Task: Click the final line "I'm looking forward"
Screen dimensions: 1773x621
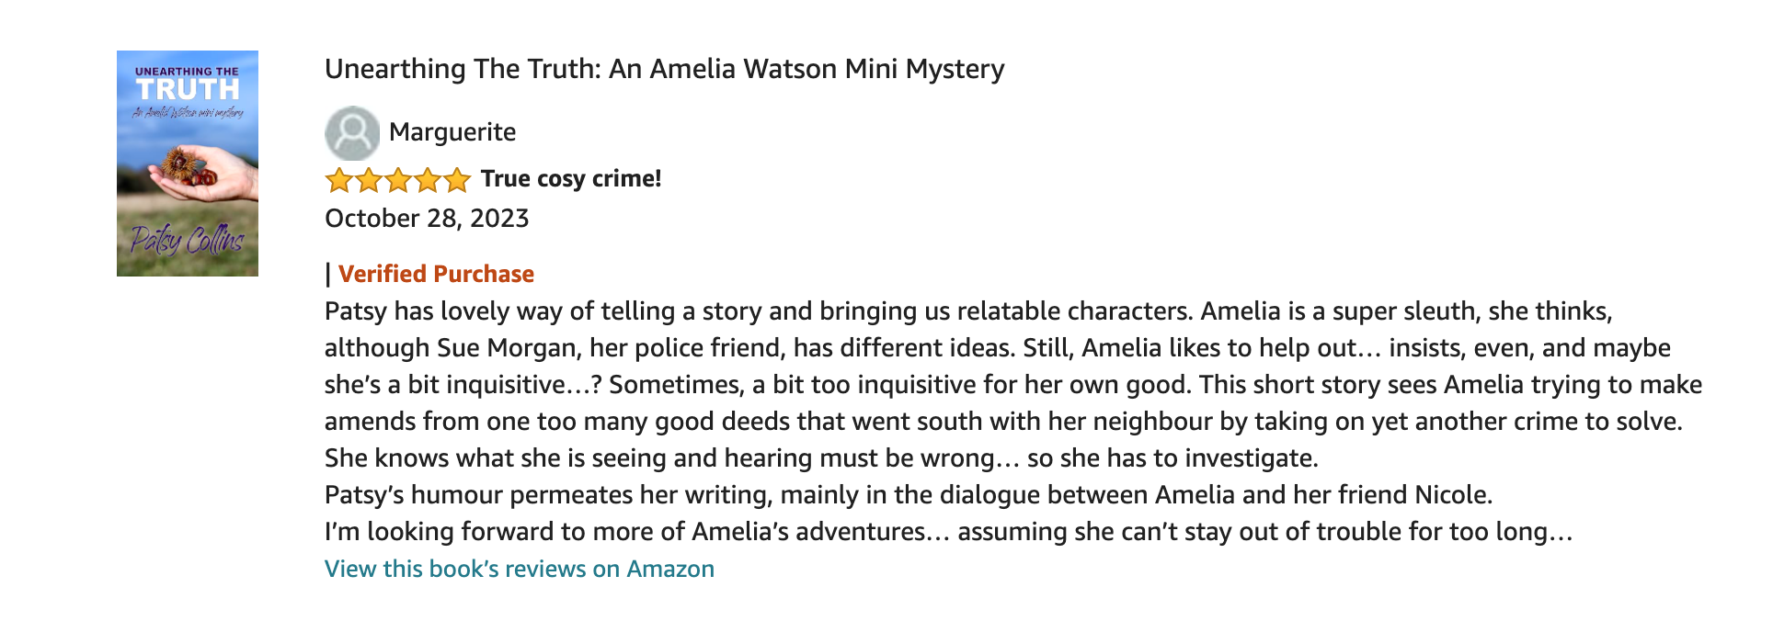Action: click(949, 532)
